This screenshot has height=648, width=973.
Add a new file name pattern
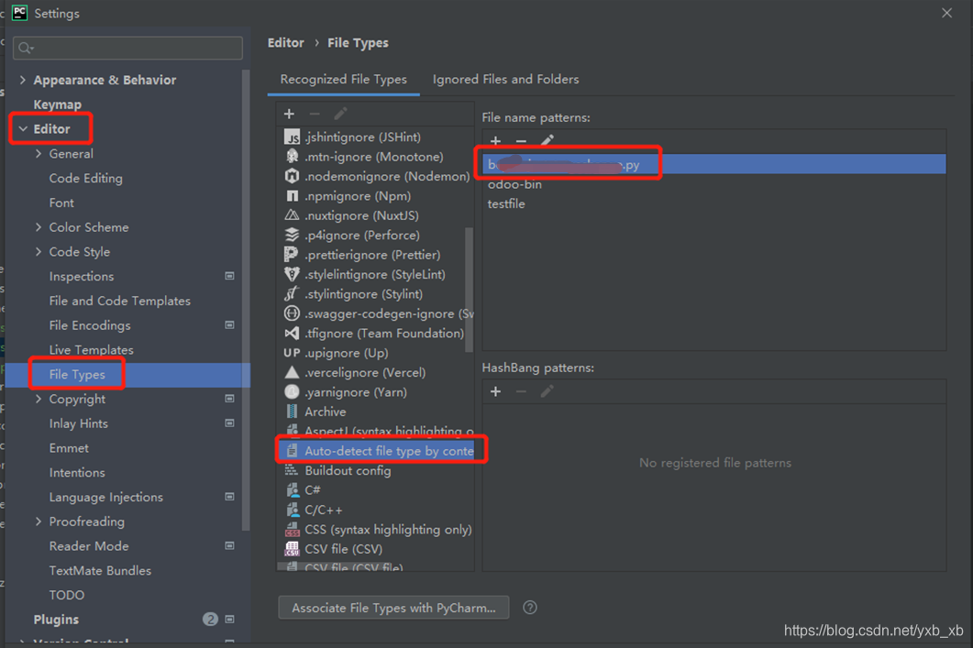(x=495, y=141)
